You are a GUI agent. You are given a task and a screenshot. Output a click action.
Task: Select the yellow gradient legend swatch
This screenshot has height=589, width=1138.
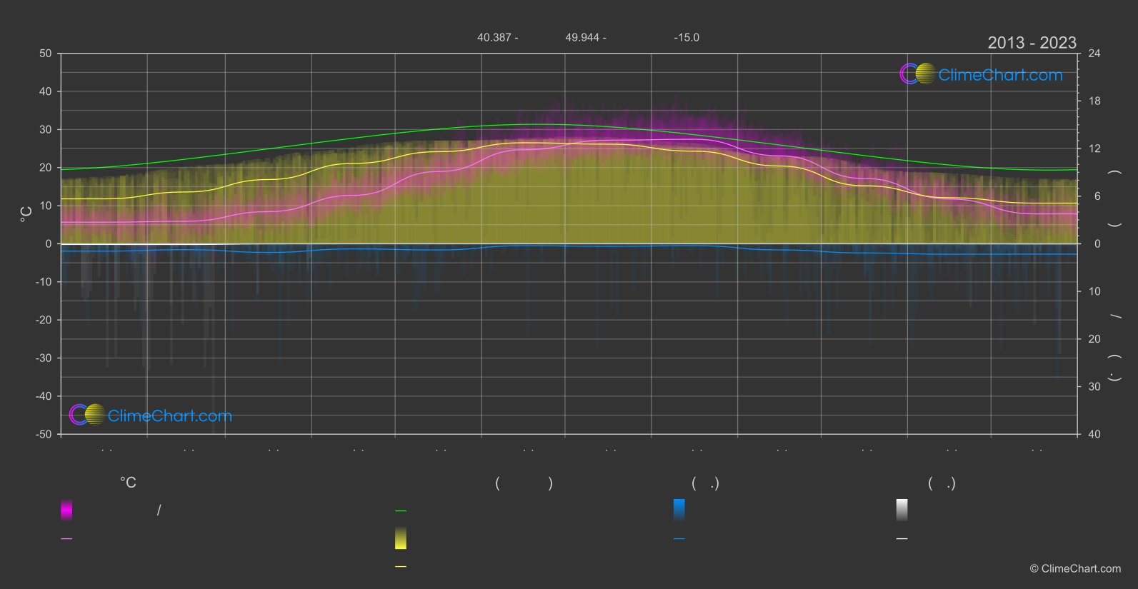click(401, 538)
